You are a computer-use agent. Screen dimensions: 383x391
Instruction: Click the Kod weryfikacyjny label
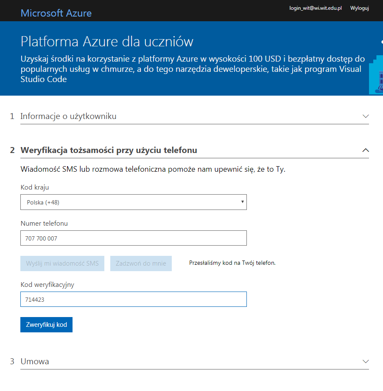point(47,285)
